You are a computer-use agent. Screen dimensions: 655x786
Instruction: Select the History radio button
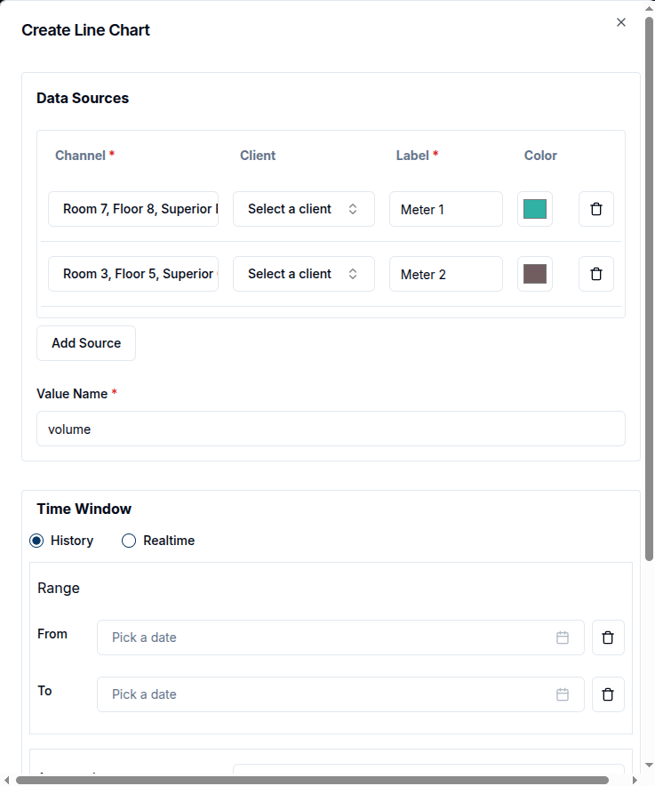coord(36,541)
